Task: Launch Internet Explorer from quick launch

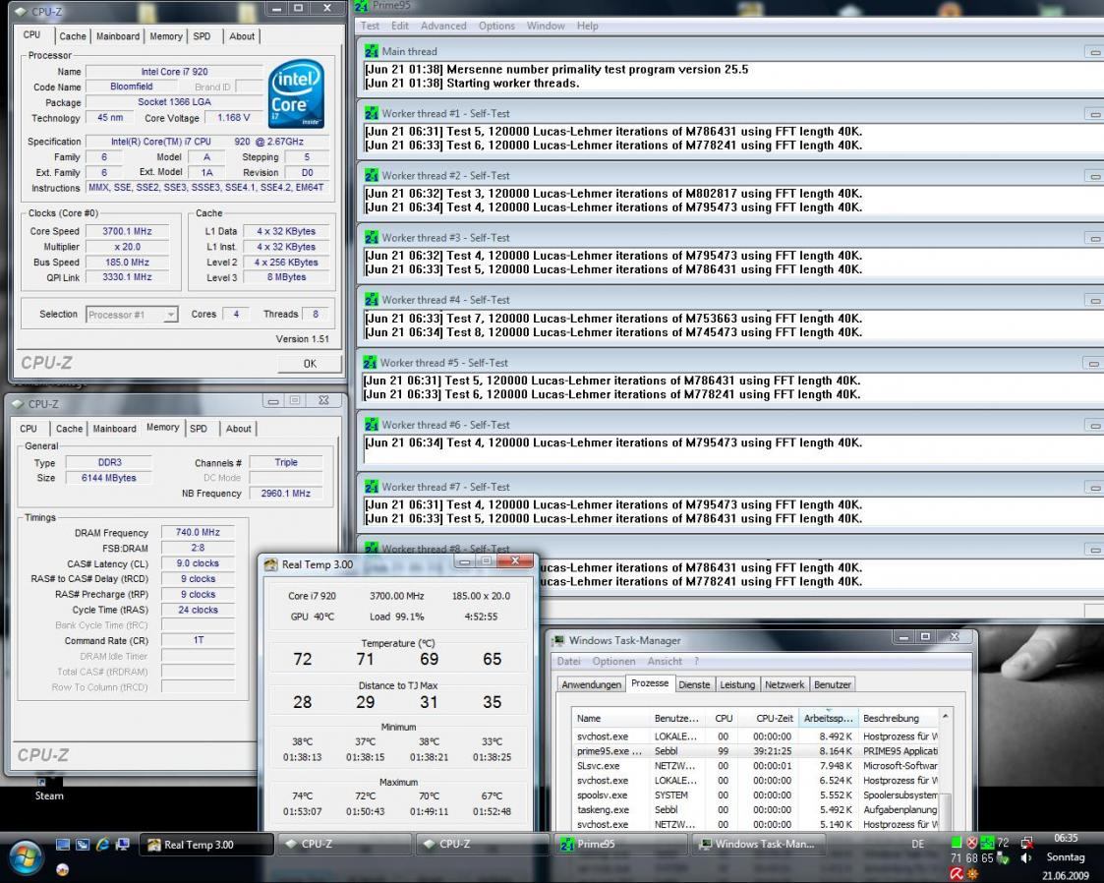Action: coord(103,845)
